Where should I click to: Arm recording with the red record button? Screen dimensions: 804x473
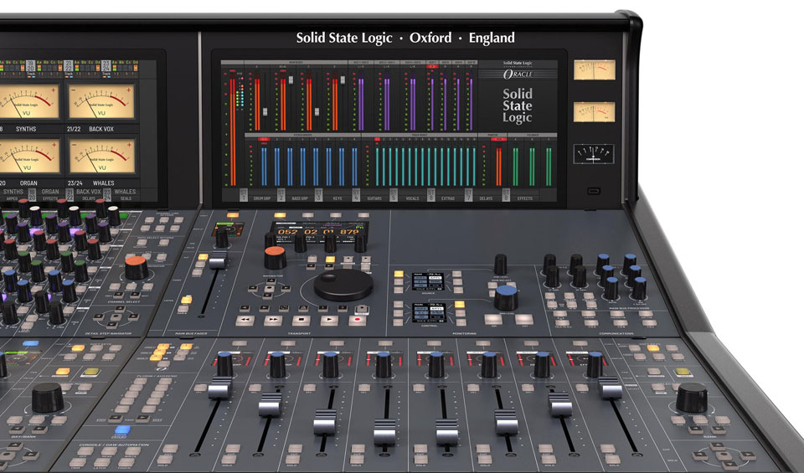pos(358,320)
